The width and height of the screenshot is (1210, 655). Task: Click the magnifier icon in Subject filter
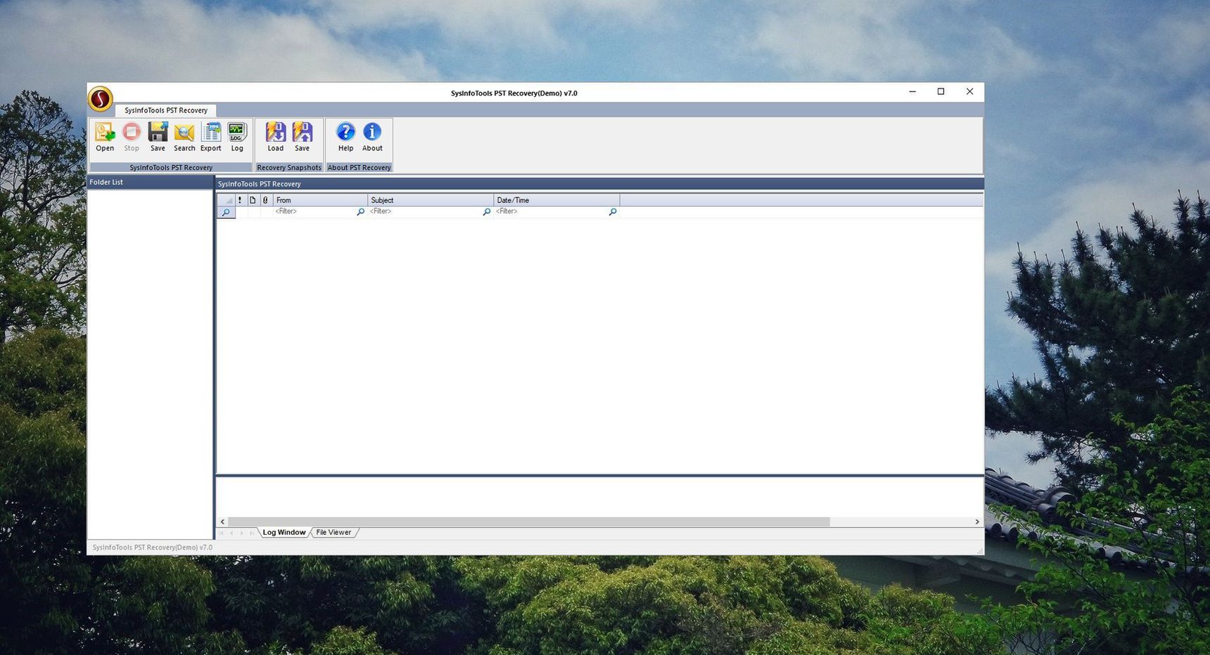point(487,212)
